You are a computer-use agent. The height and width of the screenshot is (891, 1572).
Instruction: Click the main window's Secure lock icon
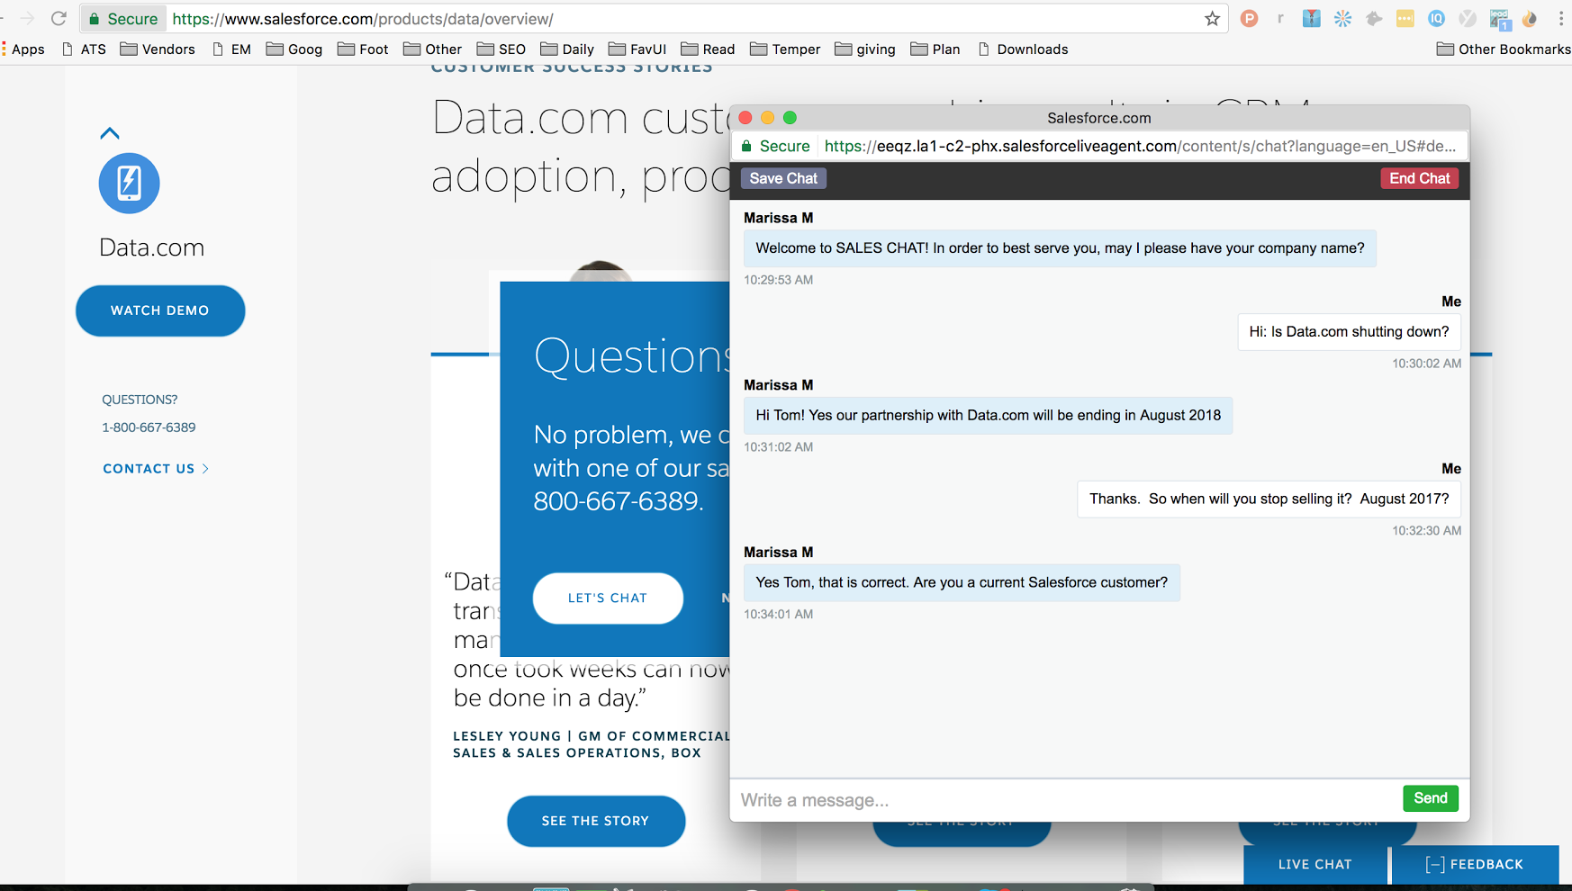coord(95,18)
